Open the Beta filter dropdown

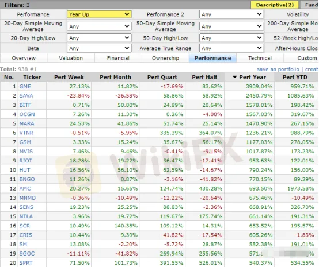[x=99, y=48]
